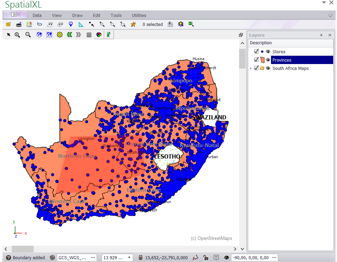Select the Stores layer name

[279, 52]
